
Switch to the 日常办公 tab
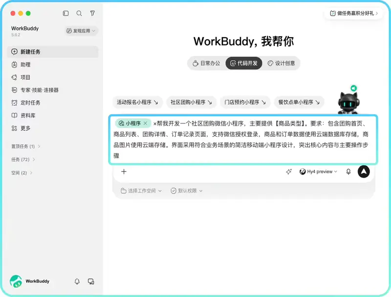pyautogui.click(x=206, y=64)
